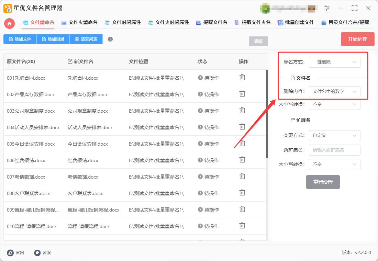Delete the 007考情数据.docx row via trash icon
This screenshot has height=261, width=378.
pyautogui.click(x=242, y=176)
